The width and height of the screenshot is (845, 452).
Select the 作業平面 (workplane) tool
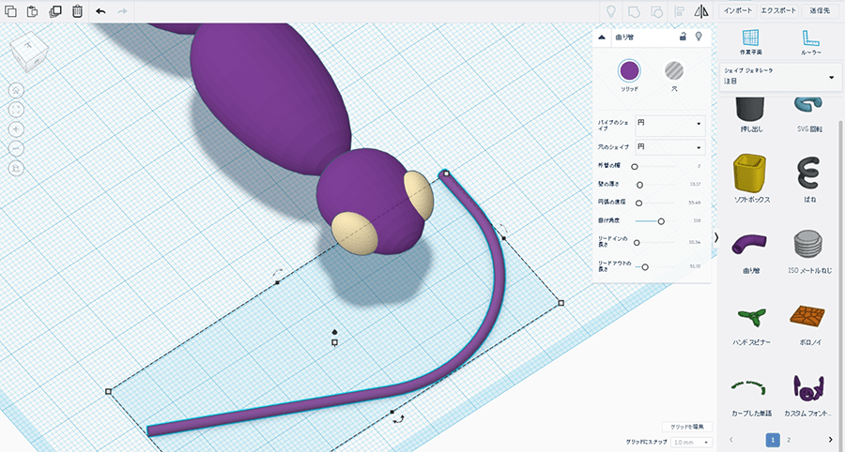[751, 42]
